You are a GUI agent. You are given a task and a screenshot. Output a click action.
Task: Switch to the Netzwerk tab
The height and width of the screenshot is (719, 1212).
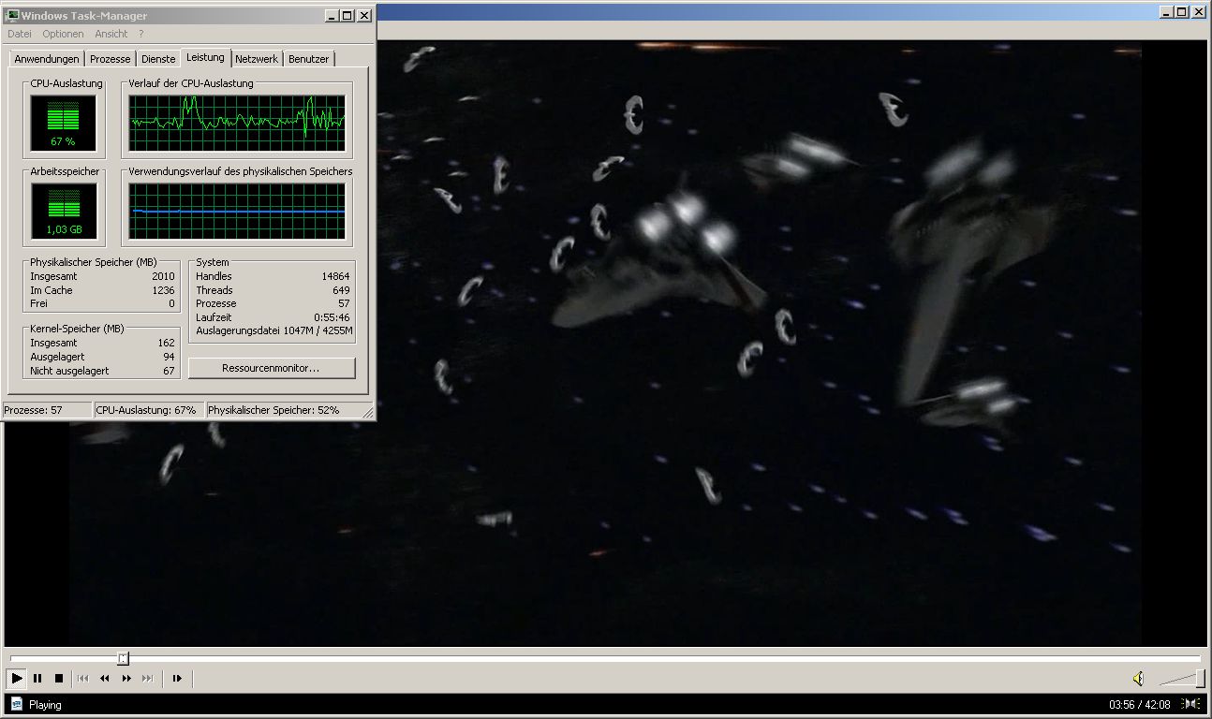[256, 59]
